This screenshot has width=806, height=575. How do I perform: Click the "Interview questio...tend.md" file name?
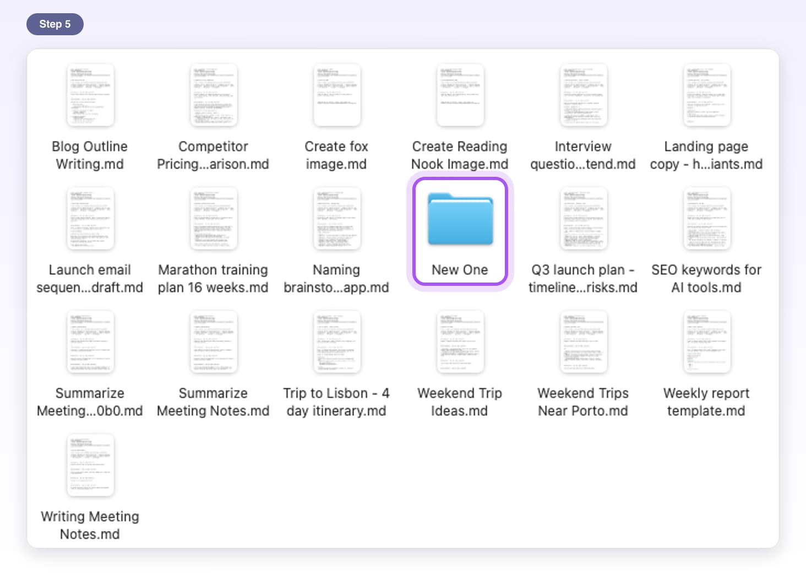coord(583,155)
